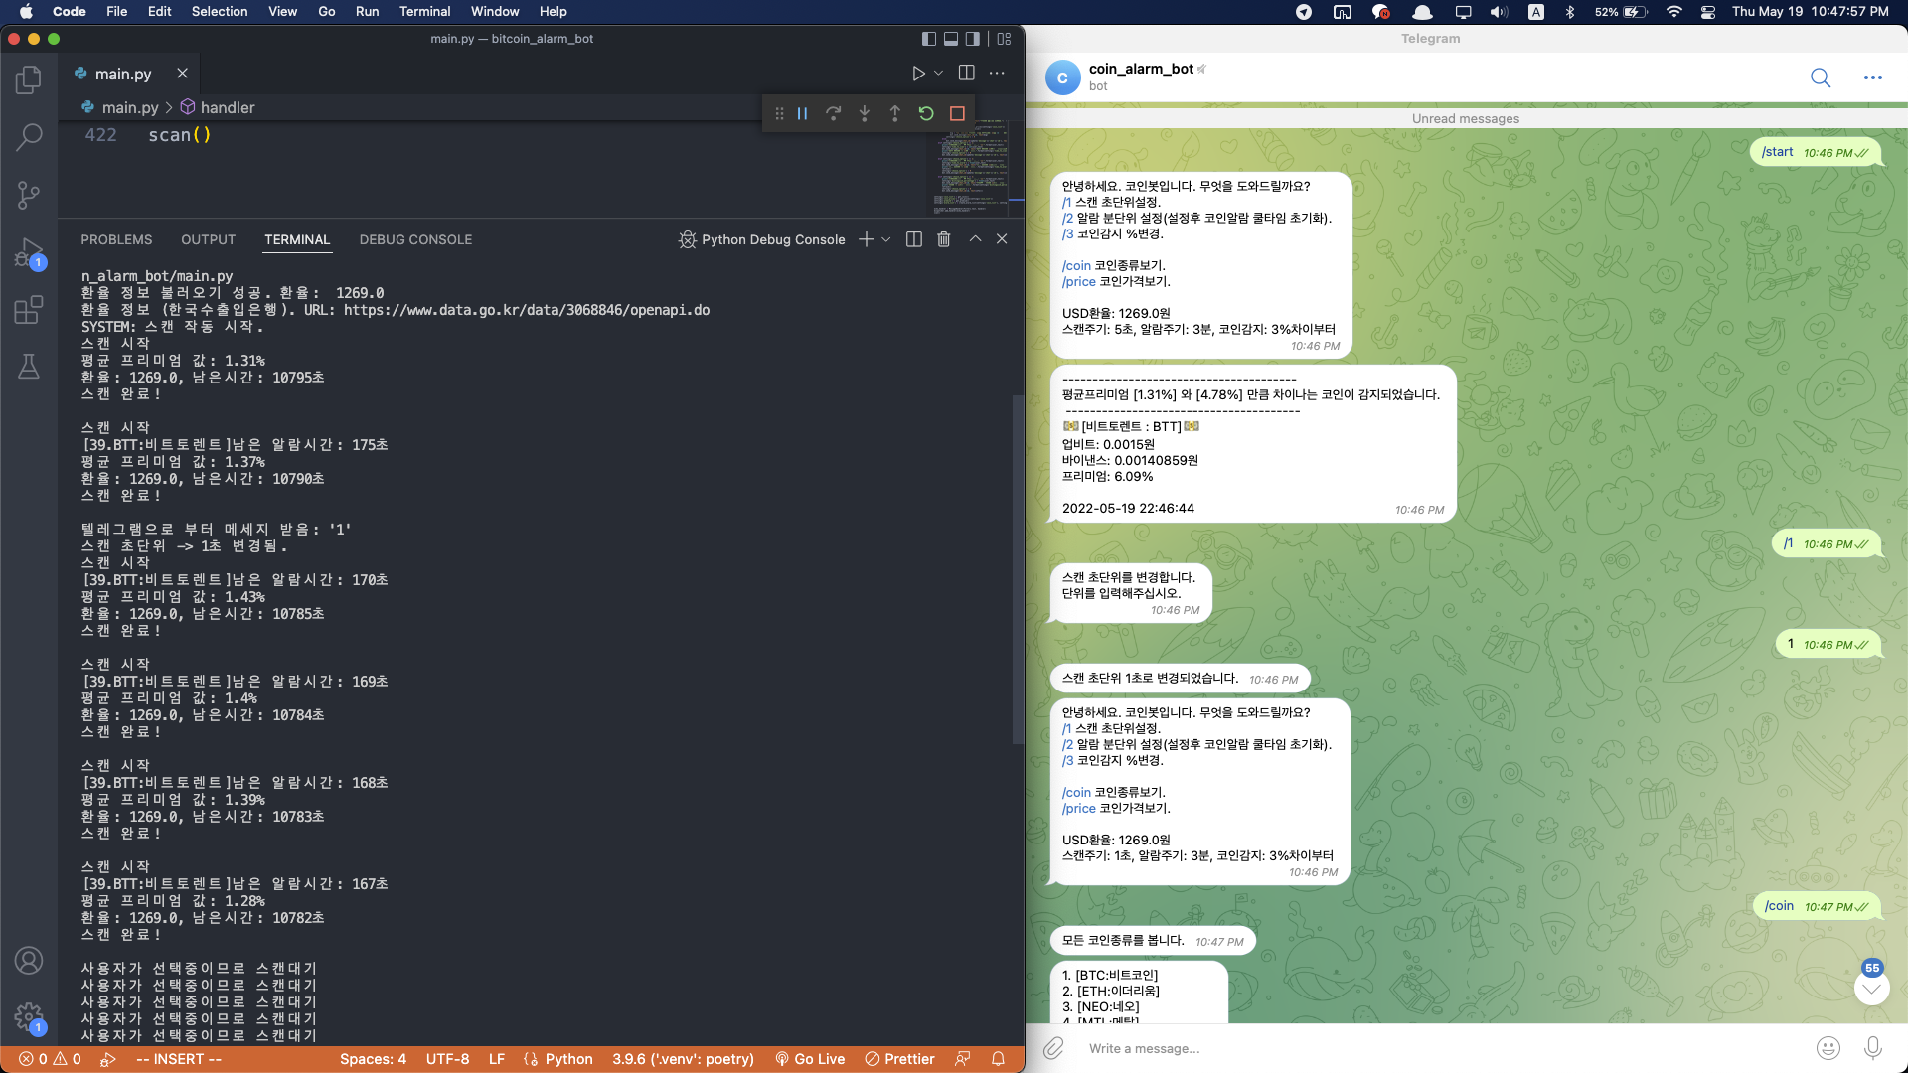Image resolution: width=1908 pixels, height=1073 pixels.
Task: Open the Telegram emoji picker
Action: (x=1828, y=1048)
